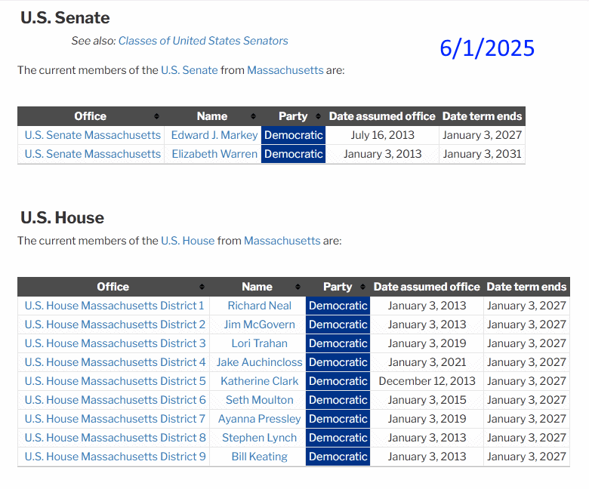Image resolution: width=589 pixels, height=489 pixels.
Task: Open U.S. House Massachusetts District 8 link
Action: pos(116,438)
